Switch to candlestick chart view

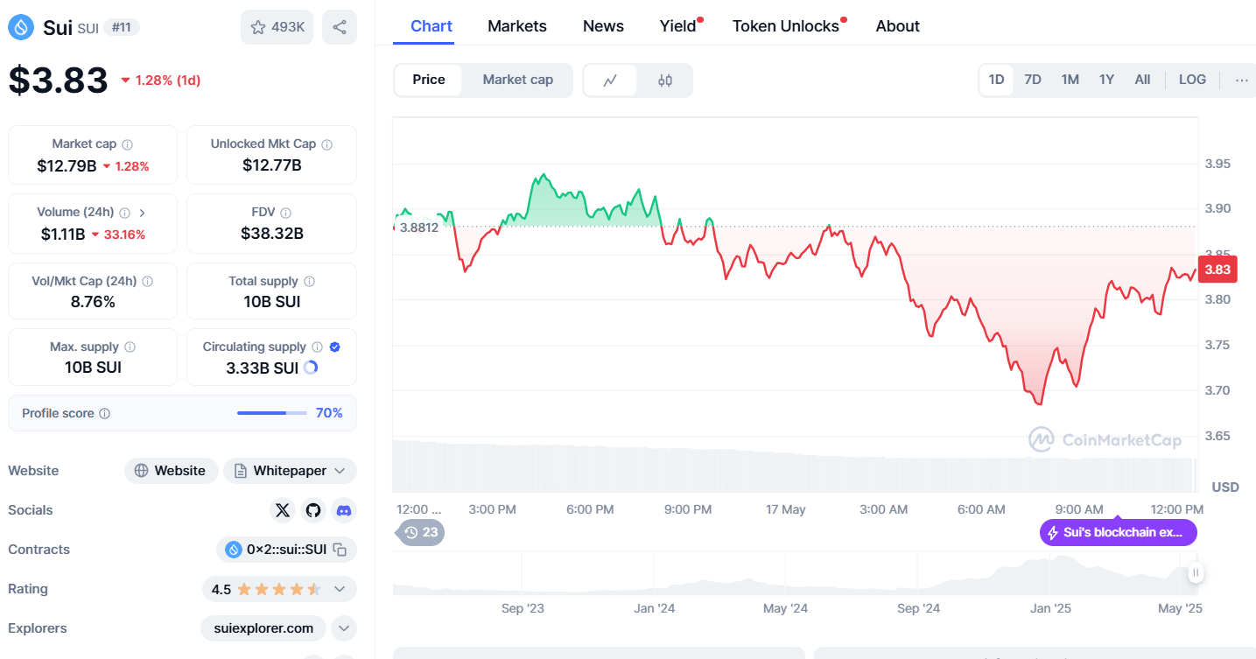click(664, 81)
